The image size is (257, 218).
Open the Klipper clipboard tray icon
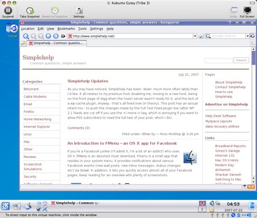(x=212, y=209)
